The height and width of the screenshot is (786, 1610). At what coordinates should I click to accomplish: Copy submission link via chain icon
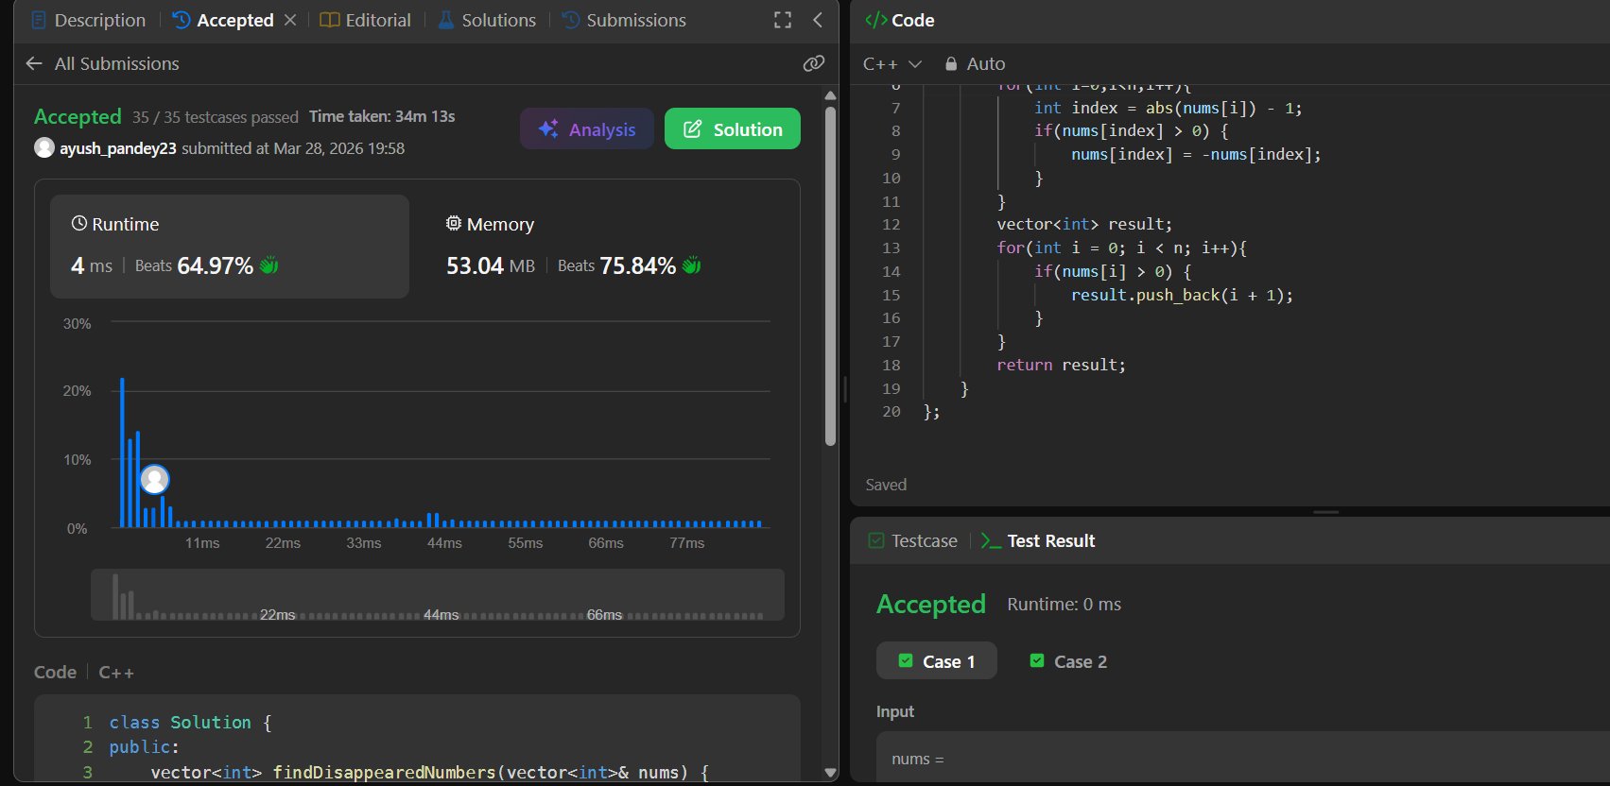point(813,63)
